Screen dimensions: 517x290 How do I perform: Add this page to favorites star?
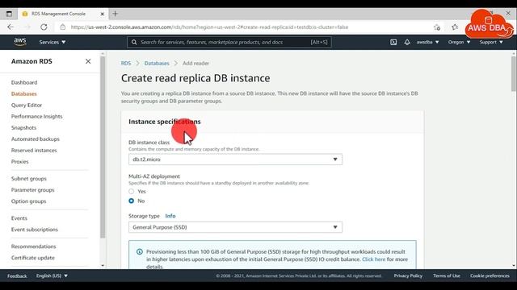pyautogui.click(x=437, y=27)
